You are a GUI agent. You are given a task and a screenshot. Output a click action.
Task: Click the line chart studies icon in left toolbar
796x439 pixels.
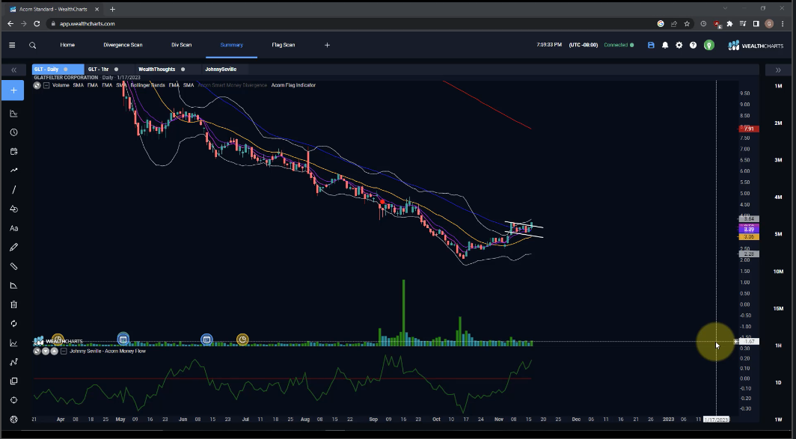tap(13, 343)
